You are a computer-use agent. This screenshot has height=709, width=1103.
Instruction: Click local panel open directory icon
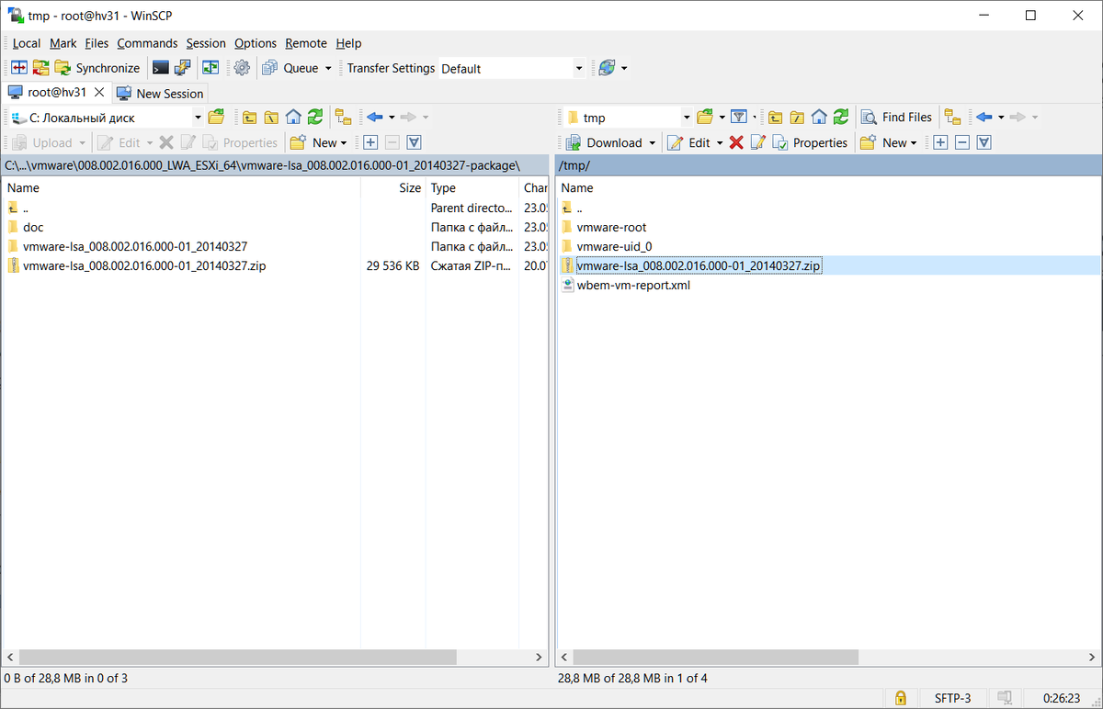(216, 117)
